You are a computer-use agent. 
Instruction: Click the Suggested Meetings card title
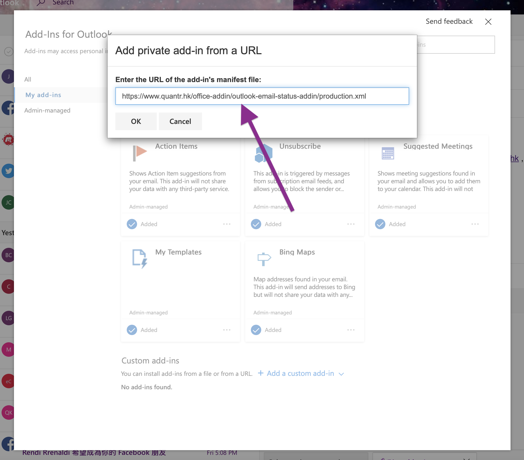coord(438,146)
